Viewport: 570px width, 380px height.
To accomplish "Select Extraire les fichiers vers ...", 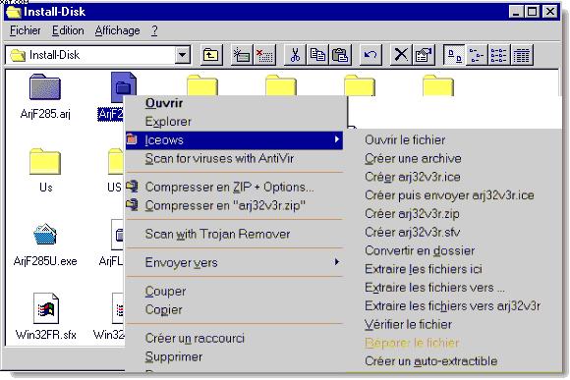I will pyautogui.click(x=453, y=288).
